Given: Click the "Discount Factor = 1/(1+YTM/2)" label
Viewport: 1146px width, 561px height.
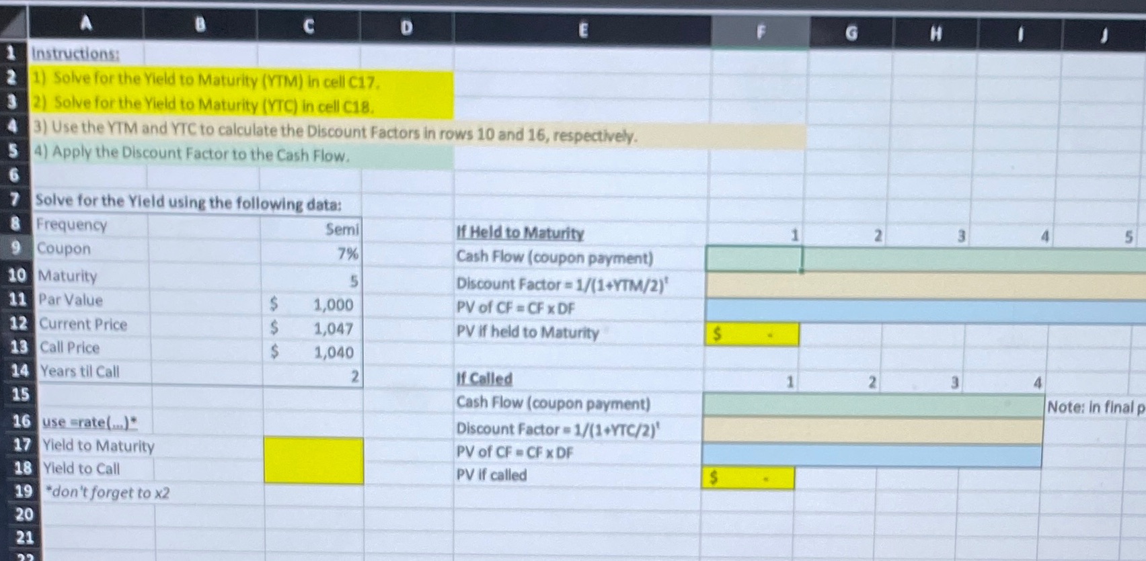Looking at the screenshot, I should click(562, 284).
